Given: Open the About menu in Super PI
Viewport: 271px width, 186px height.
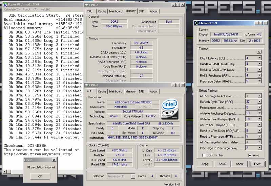Looking at the screenshot, I should point(30,9).
